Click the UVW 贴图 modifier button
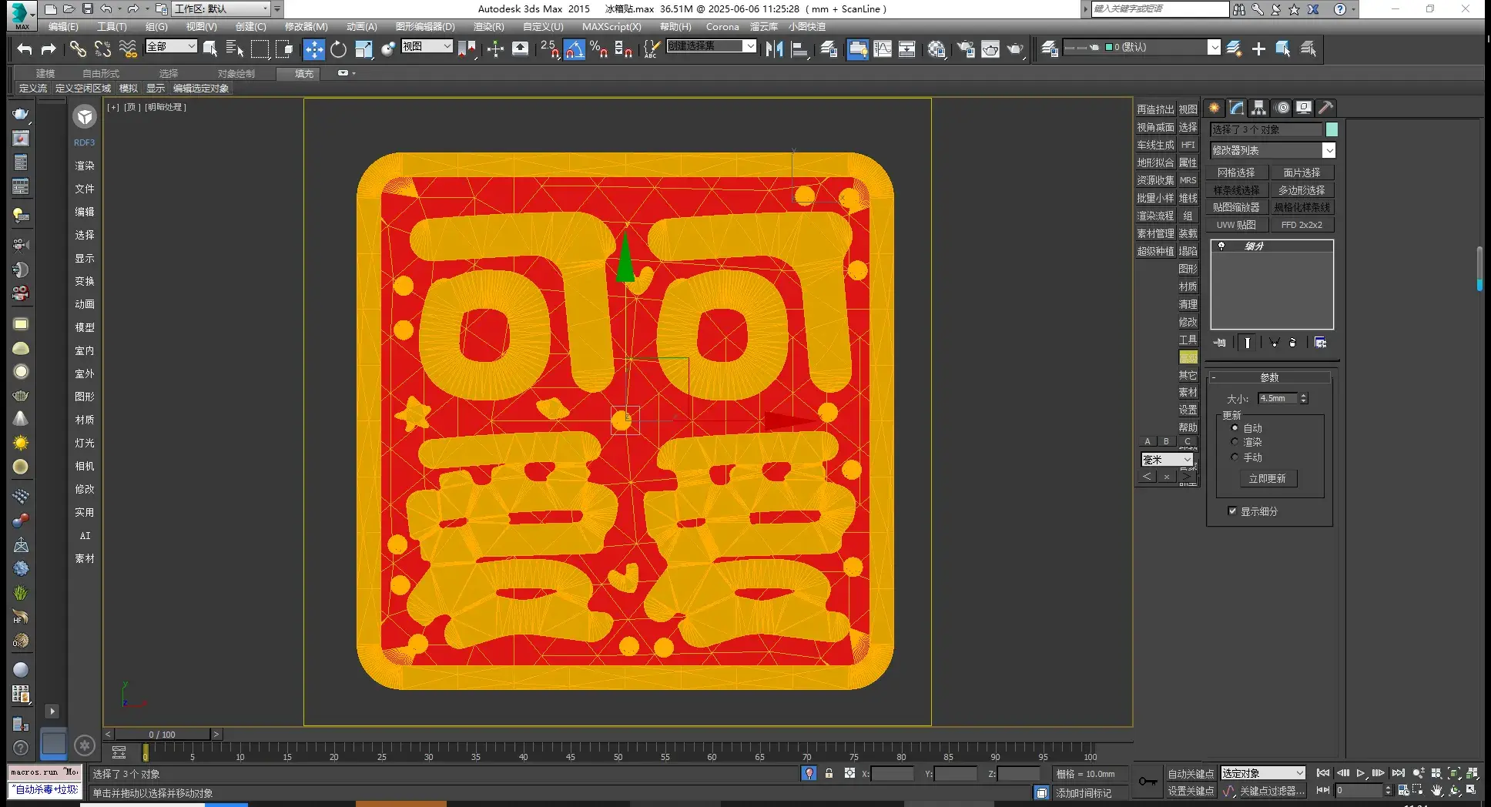Viewport: 1491px width, 807px height. [x=1236, y=225]
